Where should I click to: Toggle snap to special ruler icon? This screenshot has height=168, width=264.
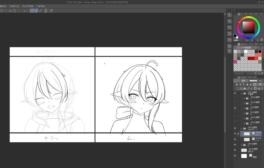click(x=36, y=11)
